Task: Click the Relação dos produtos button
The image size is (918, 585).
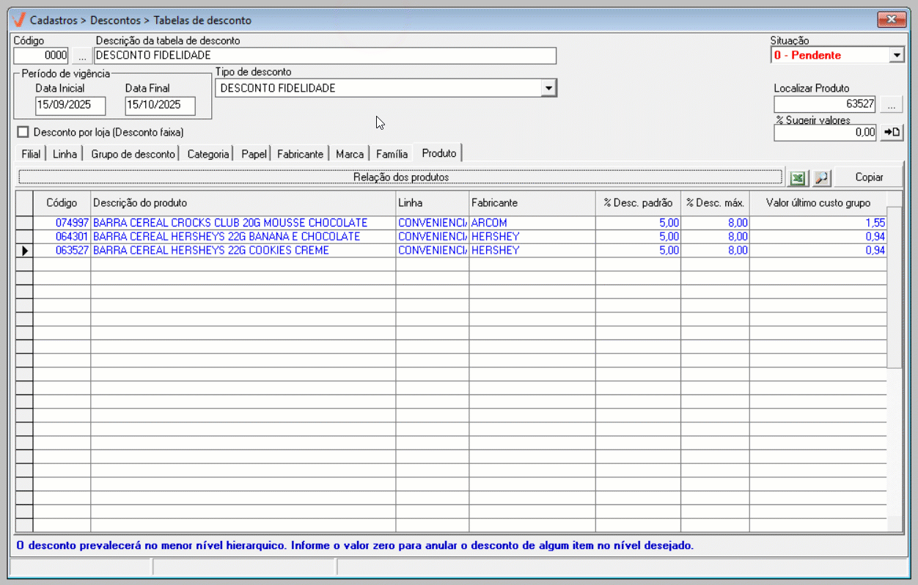Action: point(400,177)
